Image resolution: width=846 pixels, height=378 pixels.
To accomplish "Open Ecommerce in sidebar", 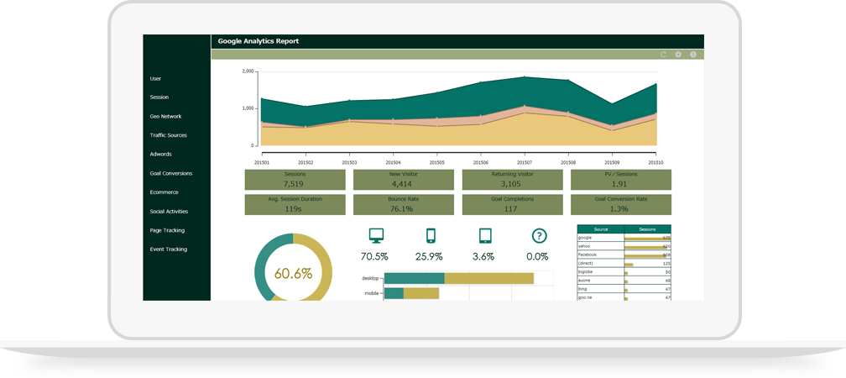I will click(164, 192).
